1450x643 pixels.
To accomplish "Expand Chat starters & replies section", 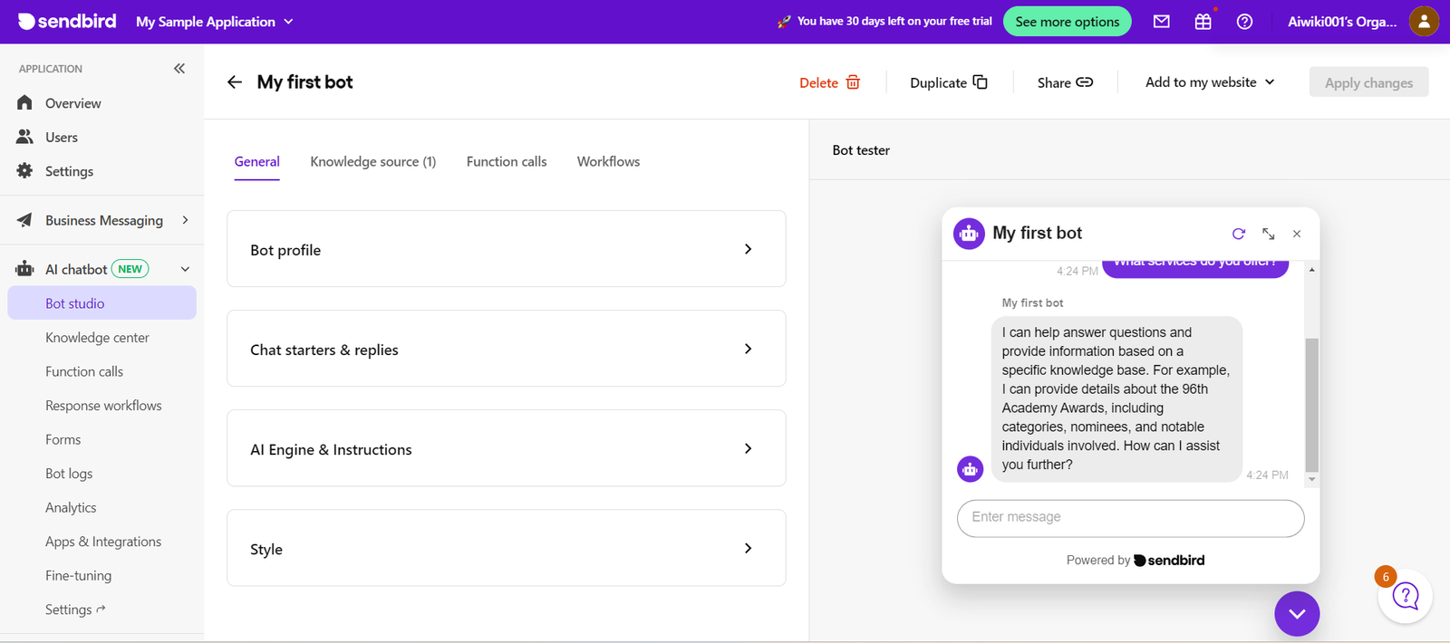I will [x=506, y=349].
